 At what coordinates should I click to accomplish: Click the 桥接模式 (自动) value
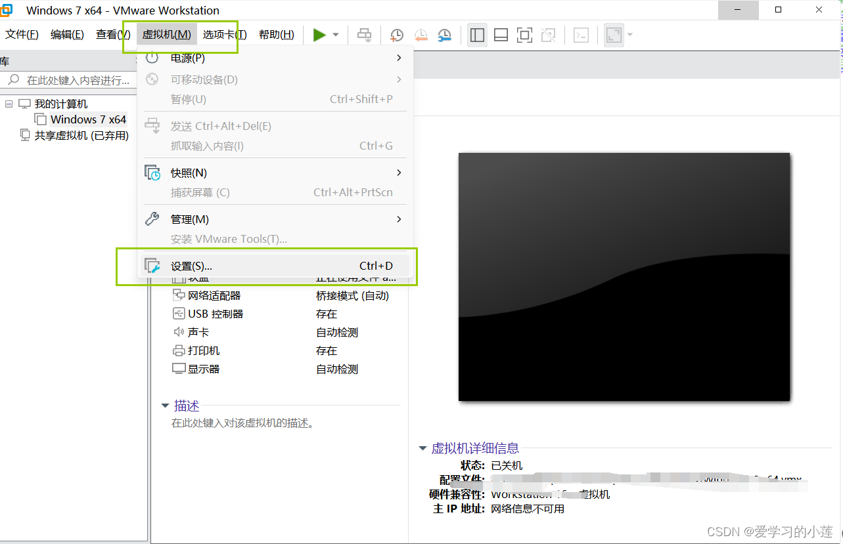pyautogui.click(x=352, y=295)
